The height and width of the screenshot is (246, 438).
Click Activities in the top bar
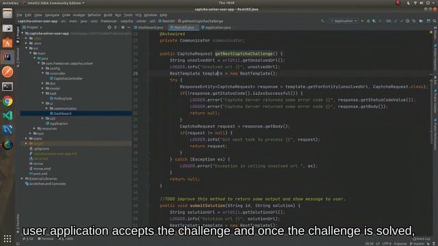click(10, 3)
